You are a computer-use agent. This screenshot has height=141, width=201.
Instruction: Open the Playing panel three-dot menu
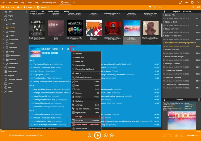164,11
